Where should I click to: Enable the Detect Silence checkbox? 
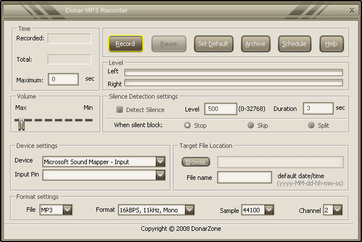pos(119,110)
